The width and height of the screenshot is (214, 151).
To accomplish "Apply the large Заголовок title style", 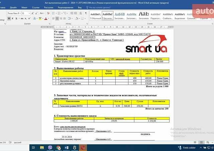I will [x=144, y=16].
